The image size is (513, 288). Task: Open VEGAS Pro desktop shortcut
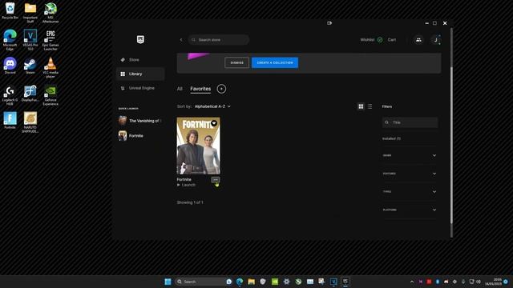(30, 40)
